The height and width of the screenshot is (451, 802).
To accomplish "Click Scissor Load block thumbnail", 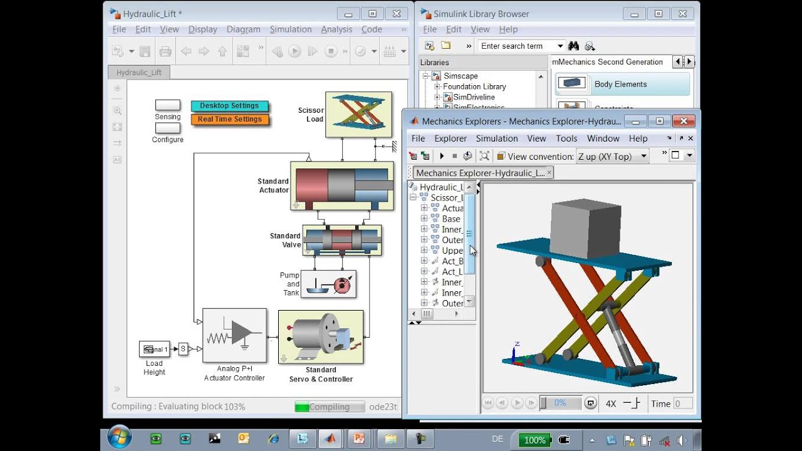I will point(358,115).
